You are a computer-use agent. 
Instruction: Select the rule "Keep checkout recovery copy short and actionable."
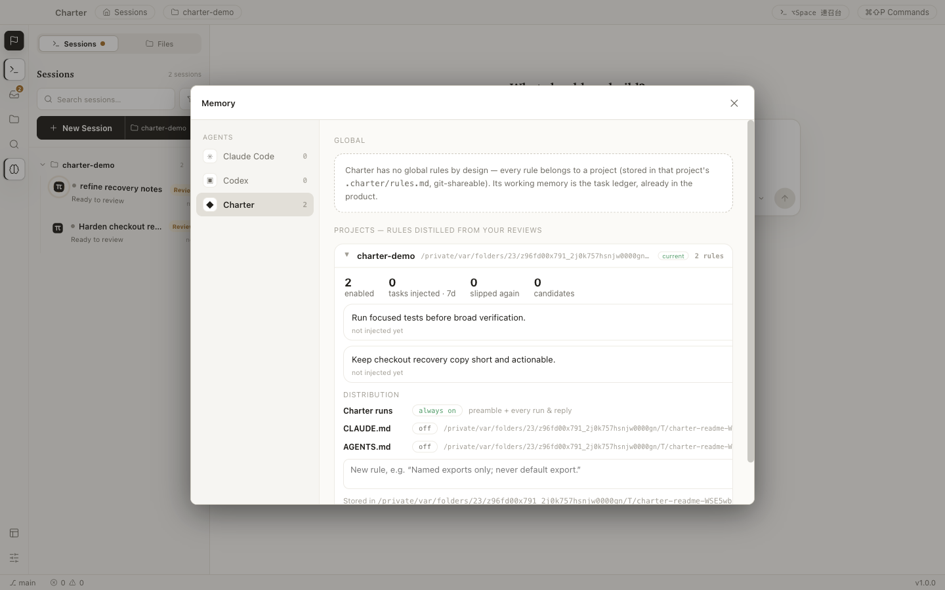click(x=537, y=364)
